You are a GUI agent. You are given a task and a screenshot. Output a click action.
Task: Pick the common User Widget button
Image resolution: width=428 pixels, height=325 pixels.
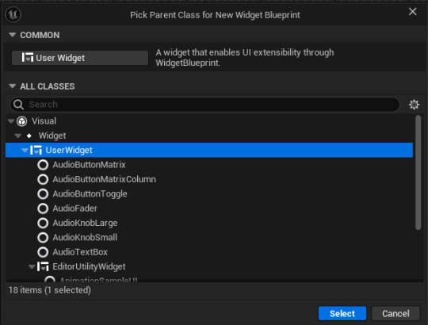pos(80,58)
